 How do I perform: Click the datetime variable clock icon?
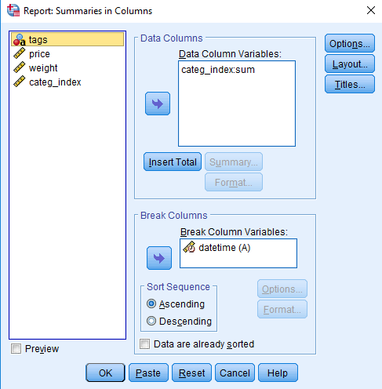(x=189, y=247)
